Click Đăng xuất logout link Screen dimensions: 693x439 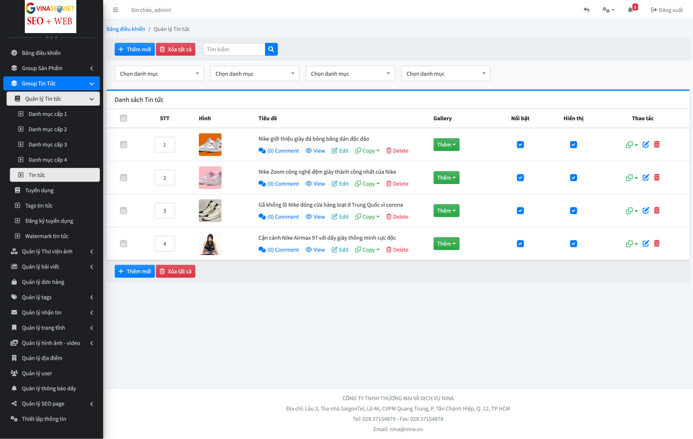coord(667,10)
